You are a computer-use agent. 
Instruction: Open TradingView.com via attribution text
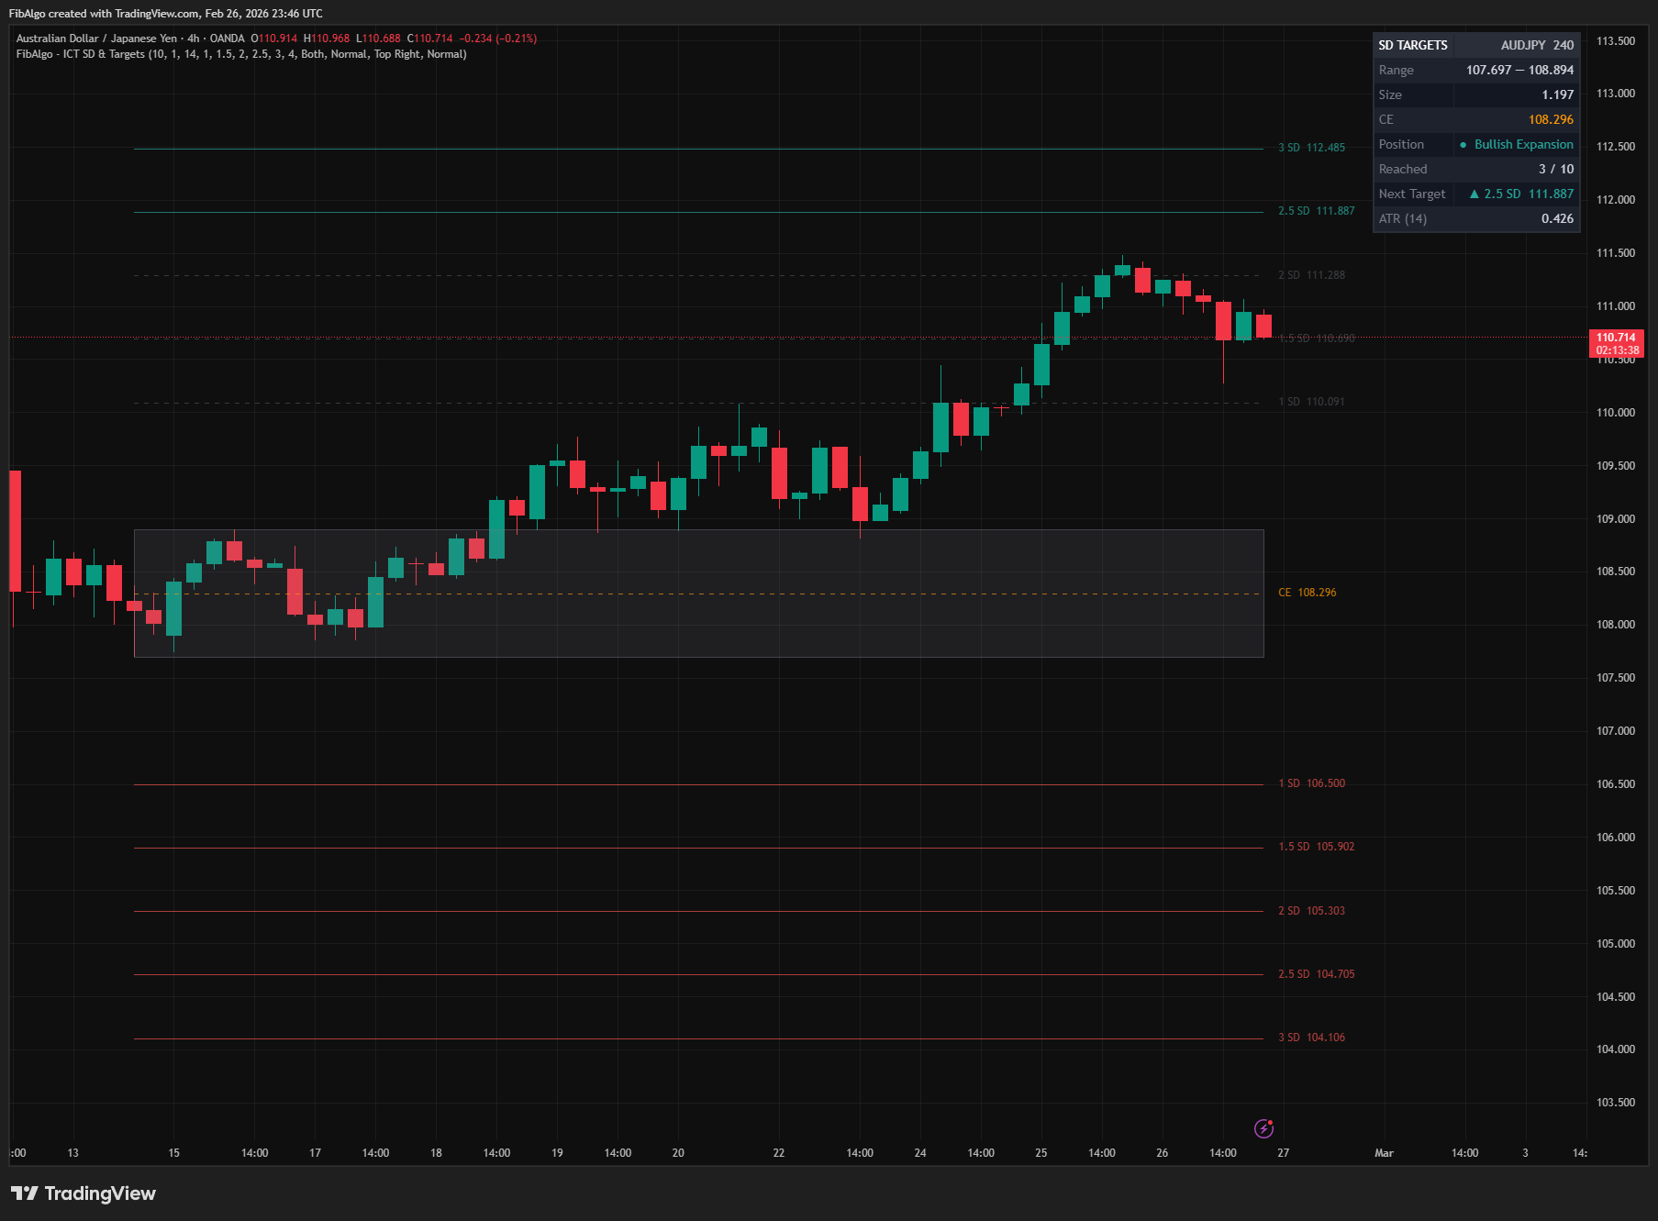point(154,13)
